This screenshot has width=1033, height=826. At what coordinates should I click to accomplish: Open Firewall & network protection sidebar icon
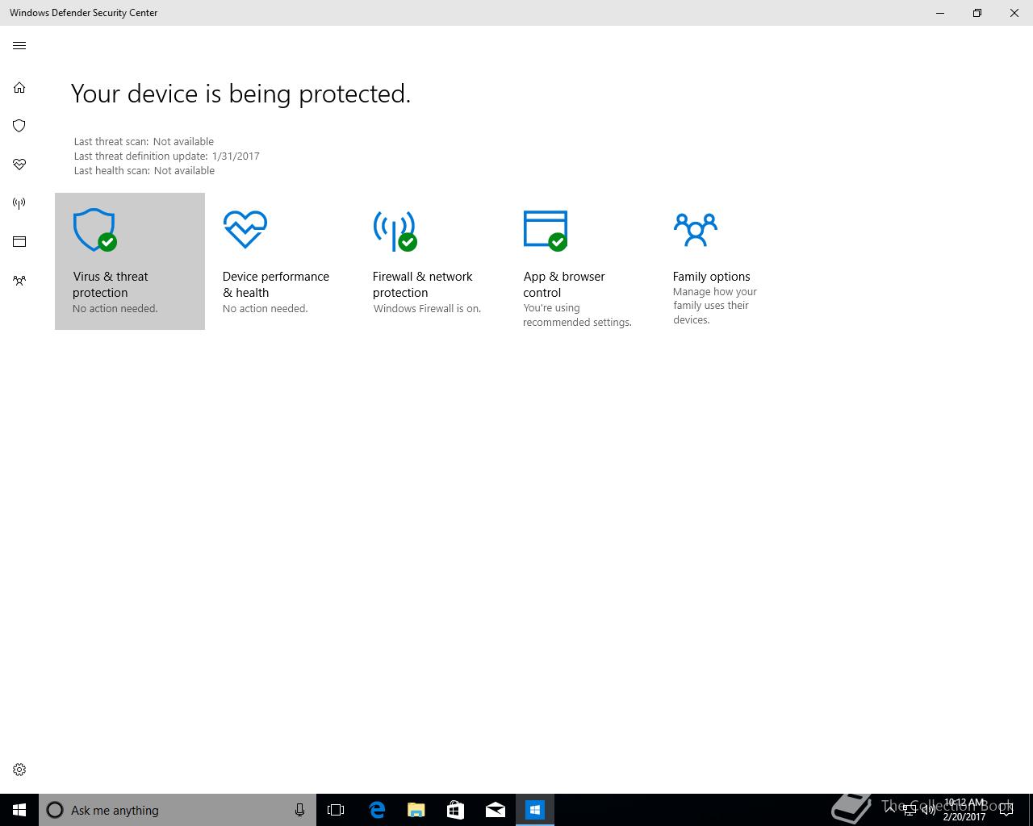click(x=19, y=202)
